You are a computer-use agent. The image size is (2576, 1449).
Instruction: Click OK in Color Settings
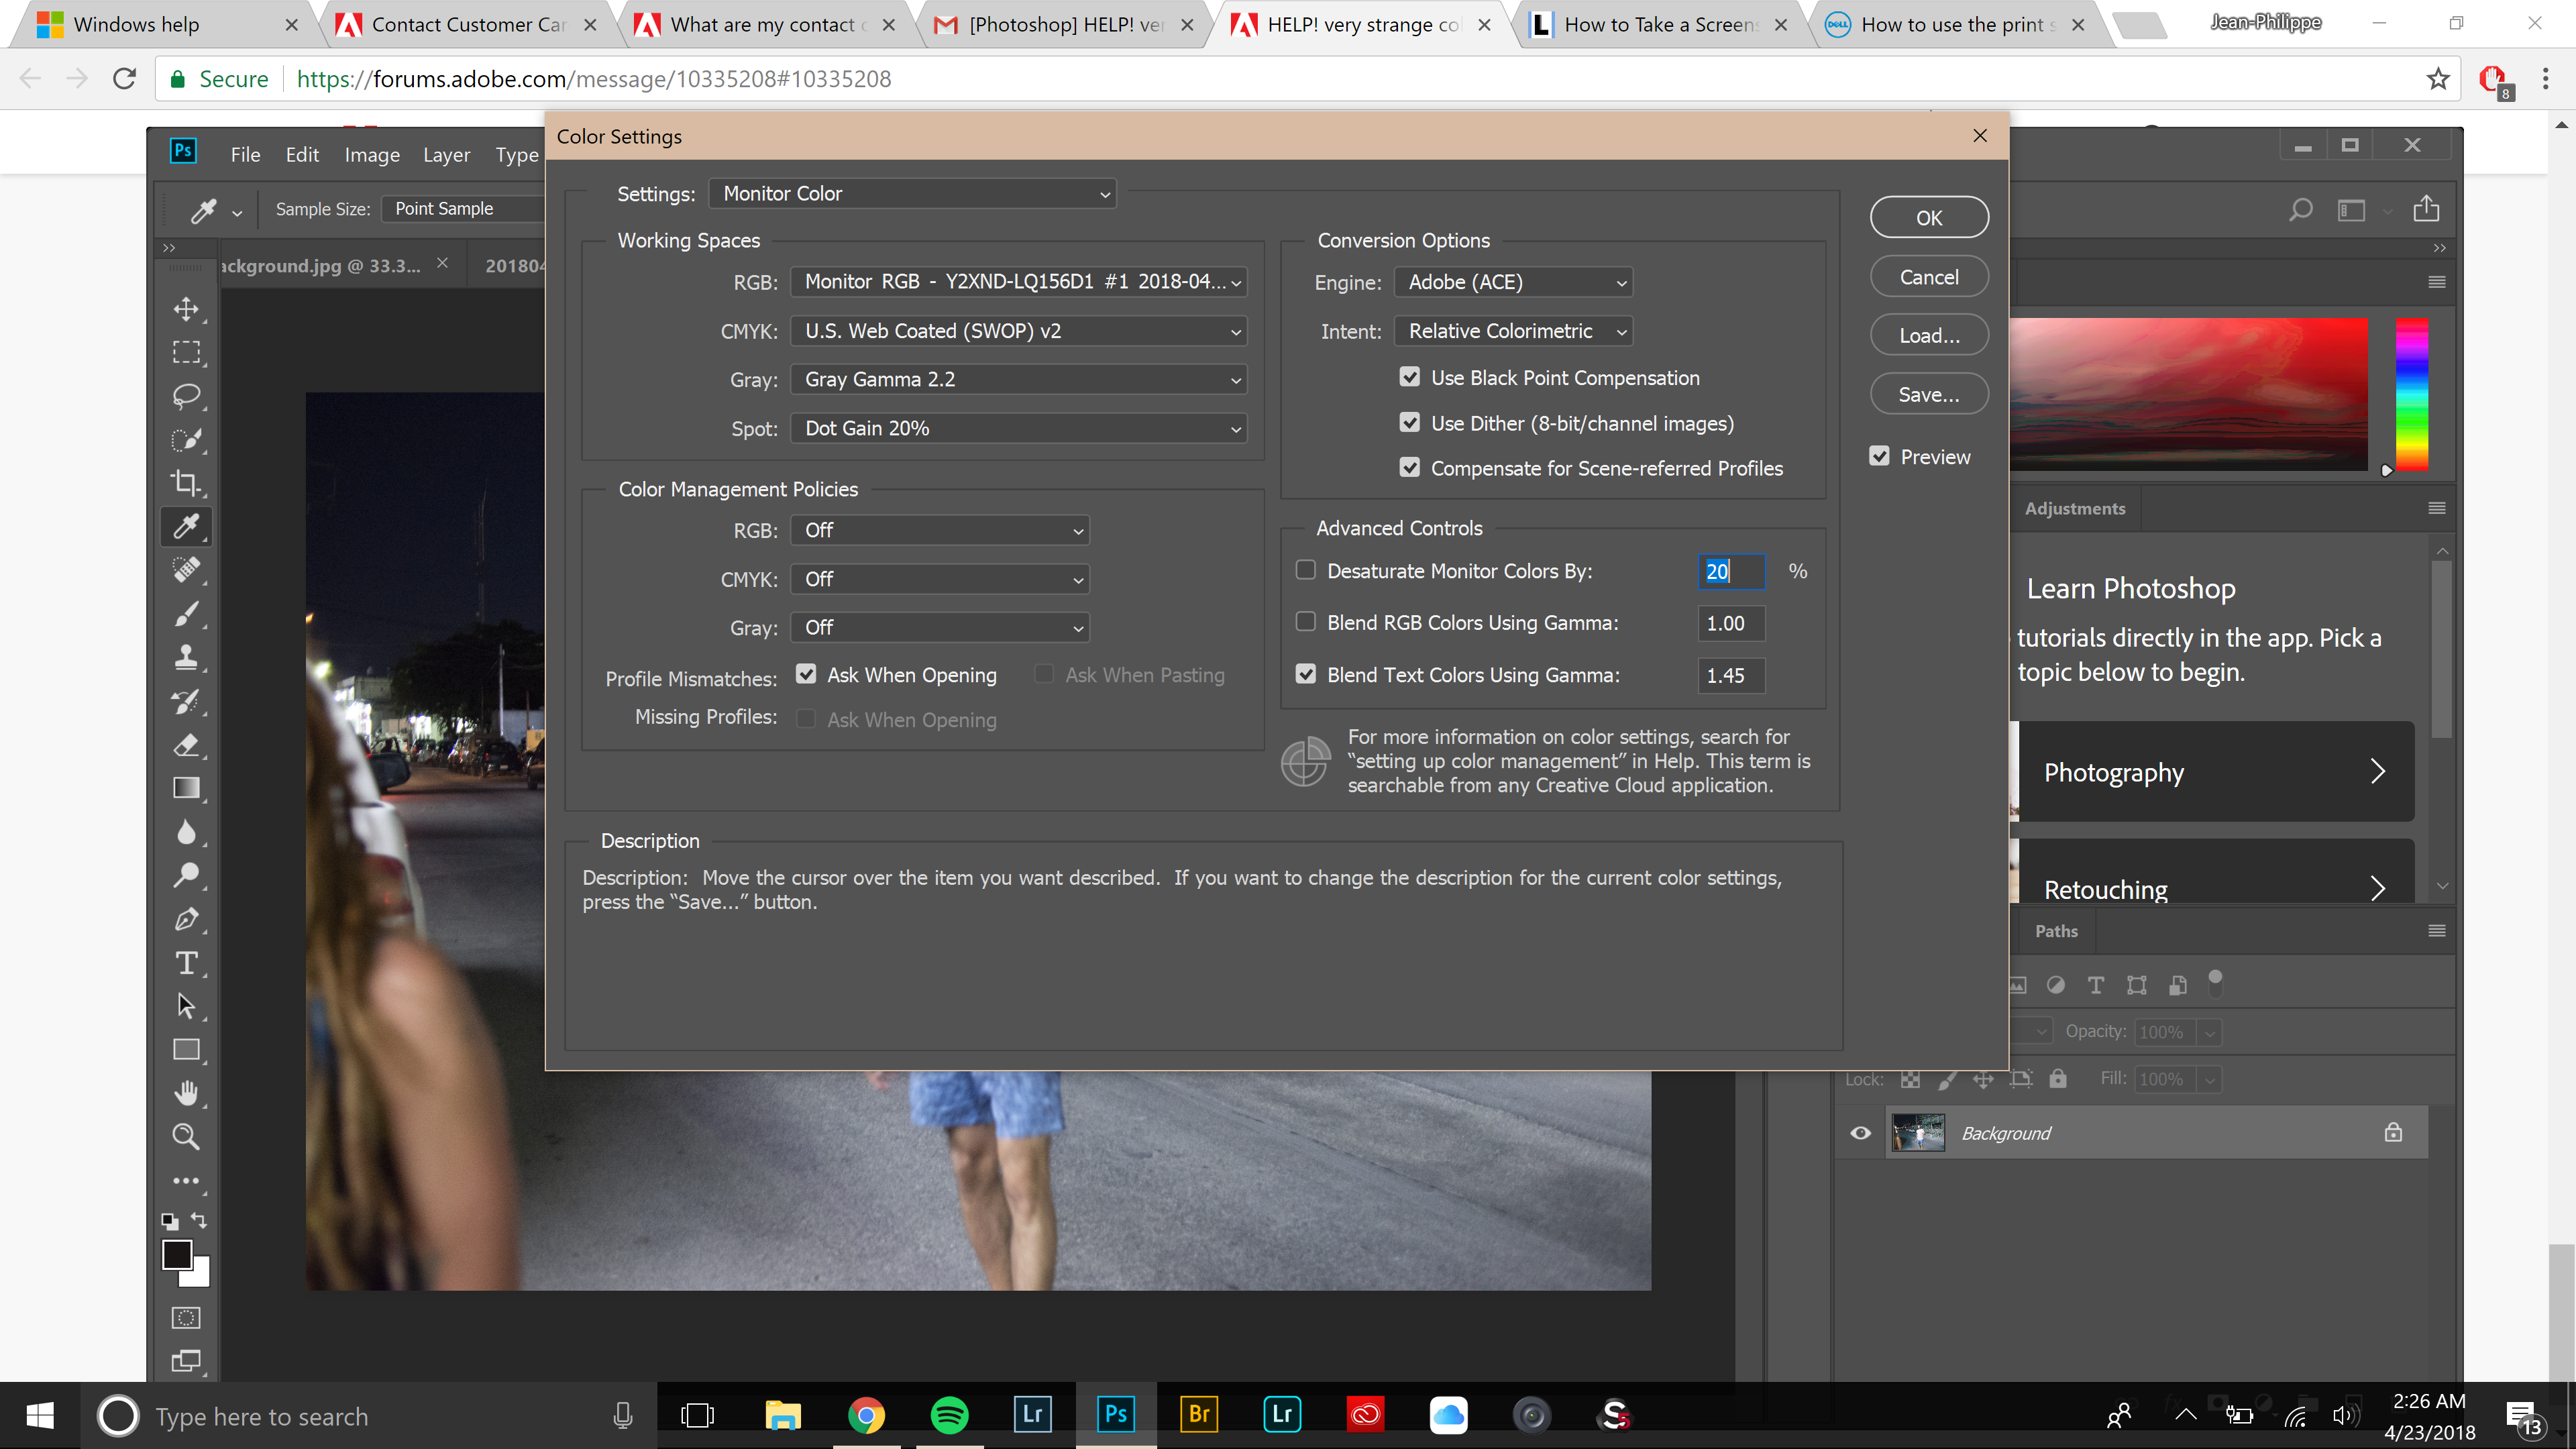coord(1929,217)
